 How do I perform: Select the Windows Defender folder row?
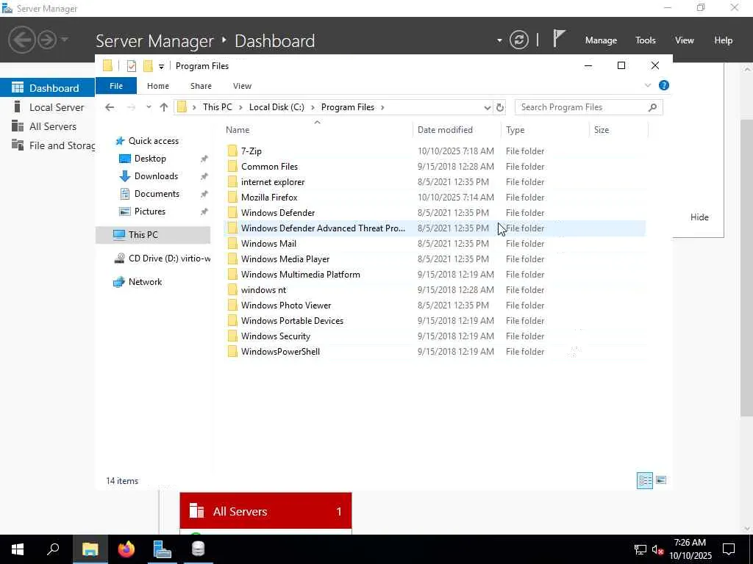pyautogui.click(x=435, y=213)
